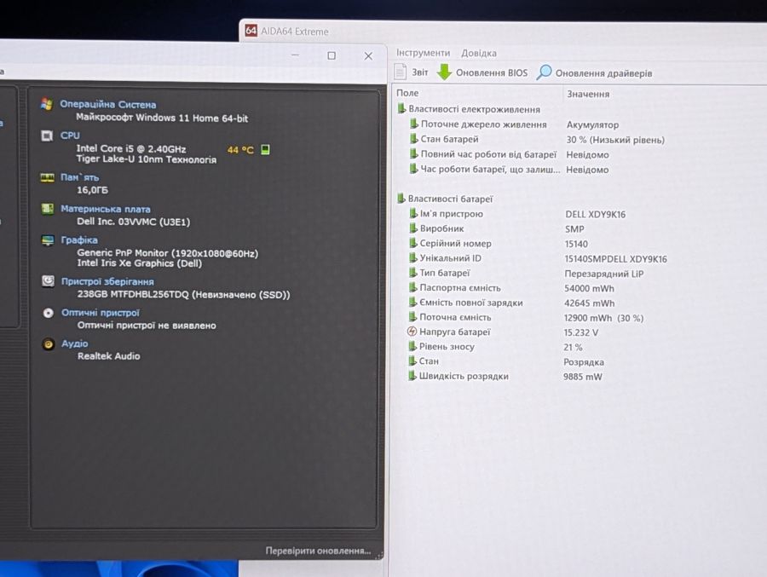Click the drive icon by Пристрої зберігання

click(48, 281)
